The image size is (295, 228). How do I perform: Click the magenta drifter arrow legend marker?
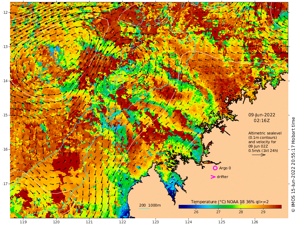[x=213, y=177]
